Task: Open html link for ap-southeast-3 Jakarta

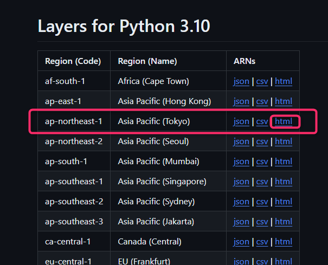Action: point(284,222)
